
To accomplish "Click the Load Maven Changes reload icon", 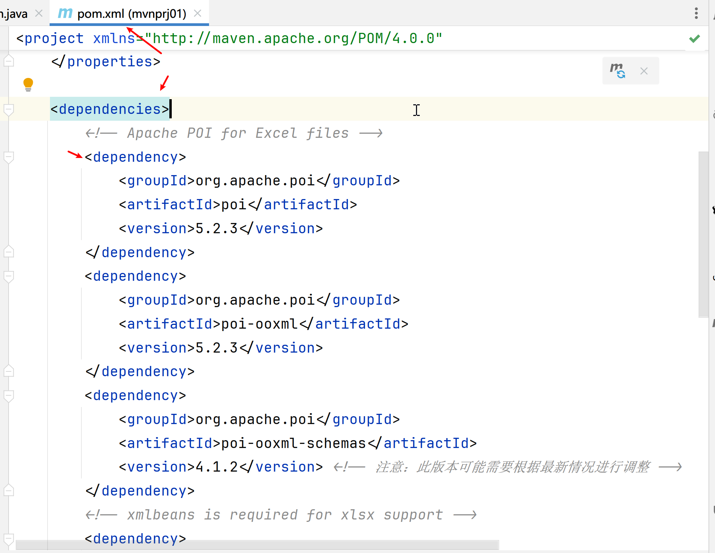I will click(618, 71).
